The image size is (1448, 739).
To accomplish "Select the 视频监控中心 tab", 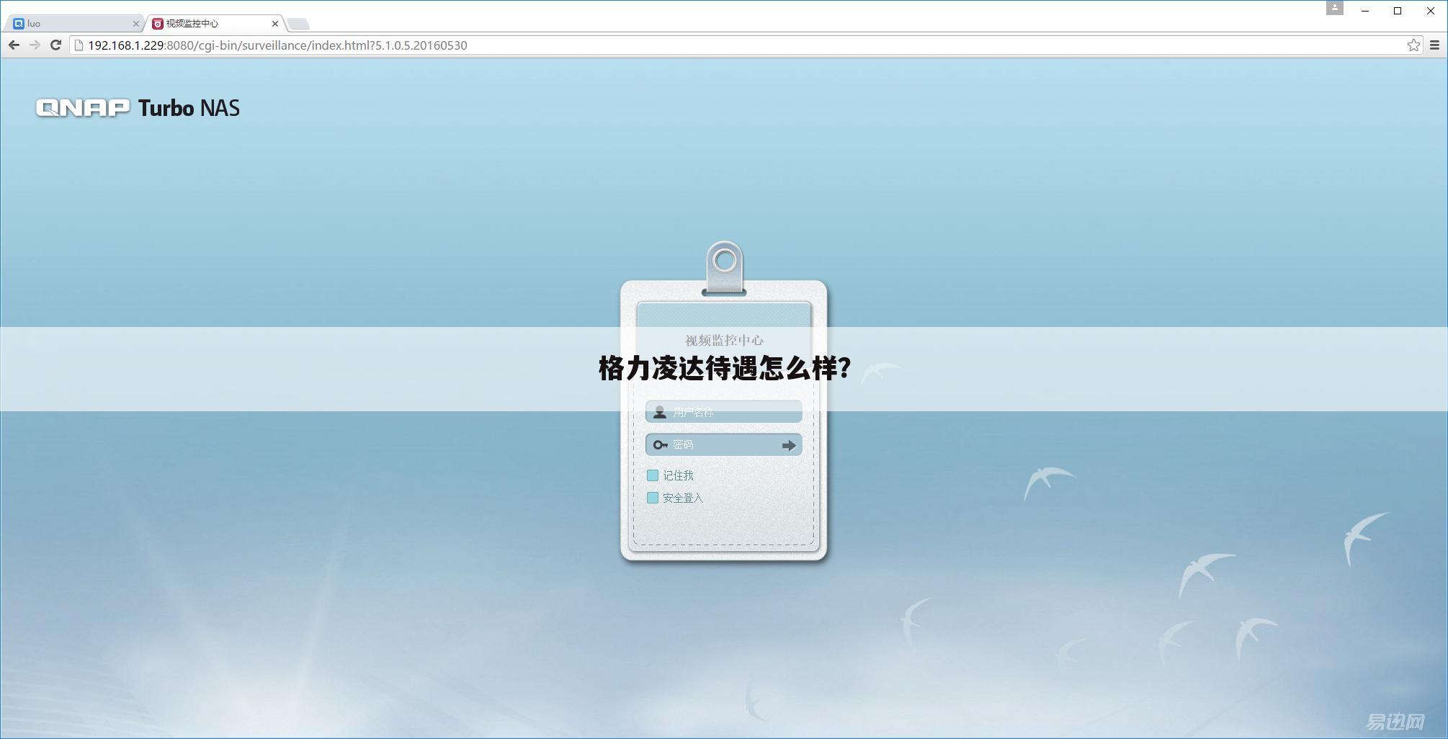I will [x=215, y=24].
